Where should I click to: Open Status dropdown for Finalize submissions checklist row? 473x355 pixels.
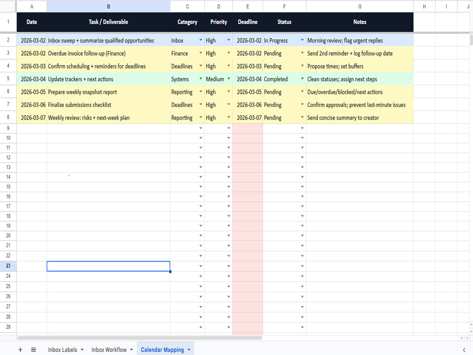pos(302,105)
